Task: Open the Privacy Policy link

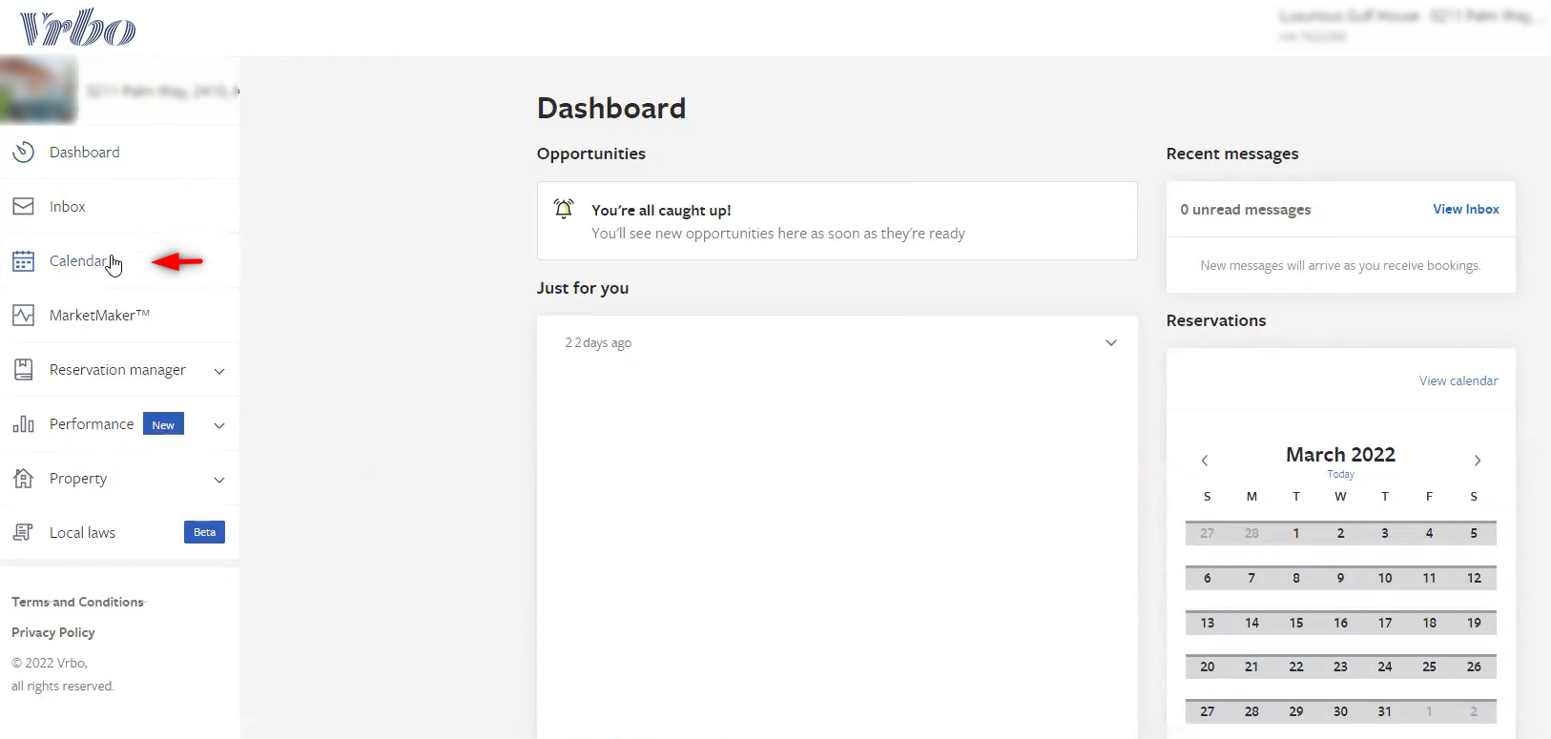Action: pos(53,632)
